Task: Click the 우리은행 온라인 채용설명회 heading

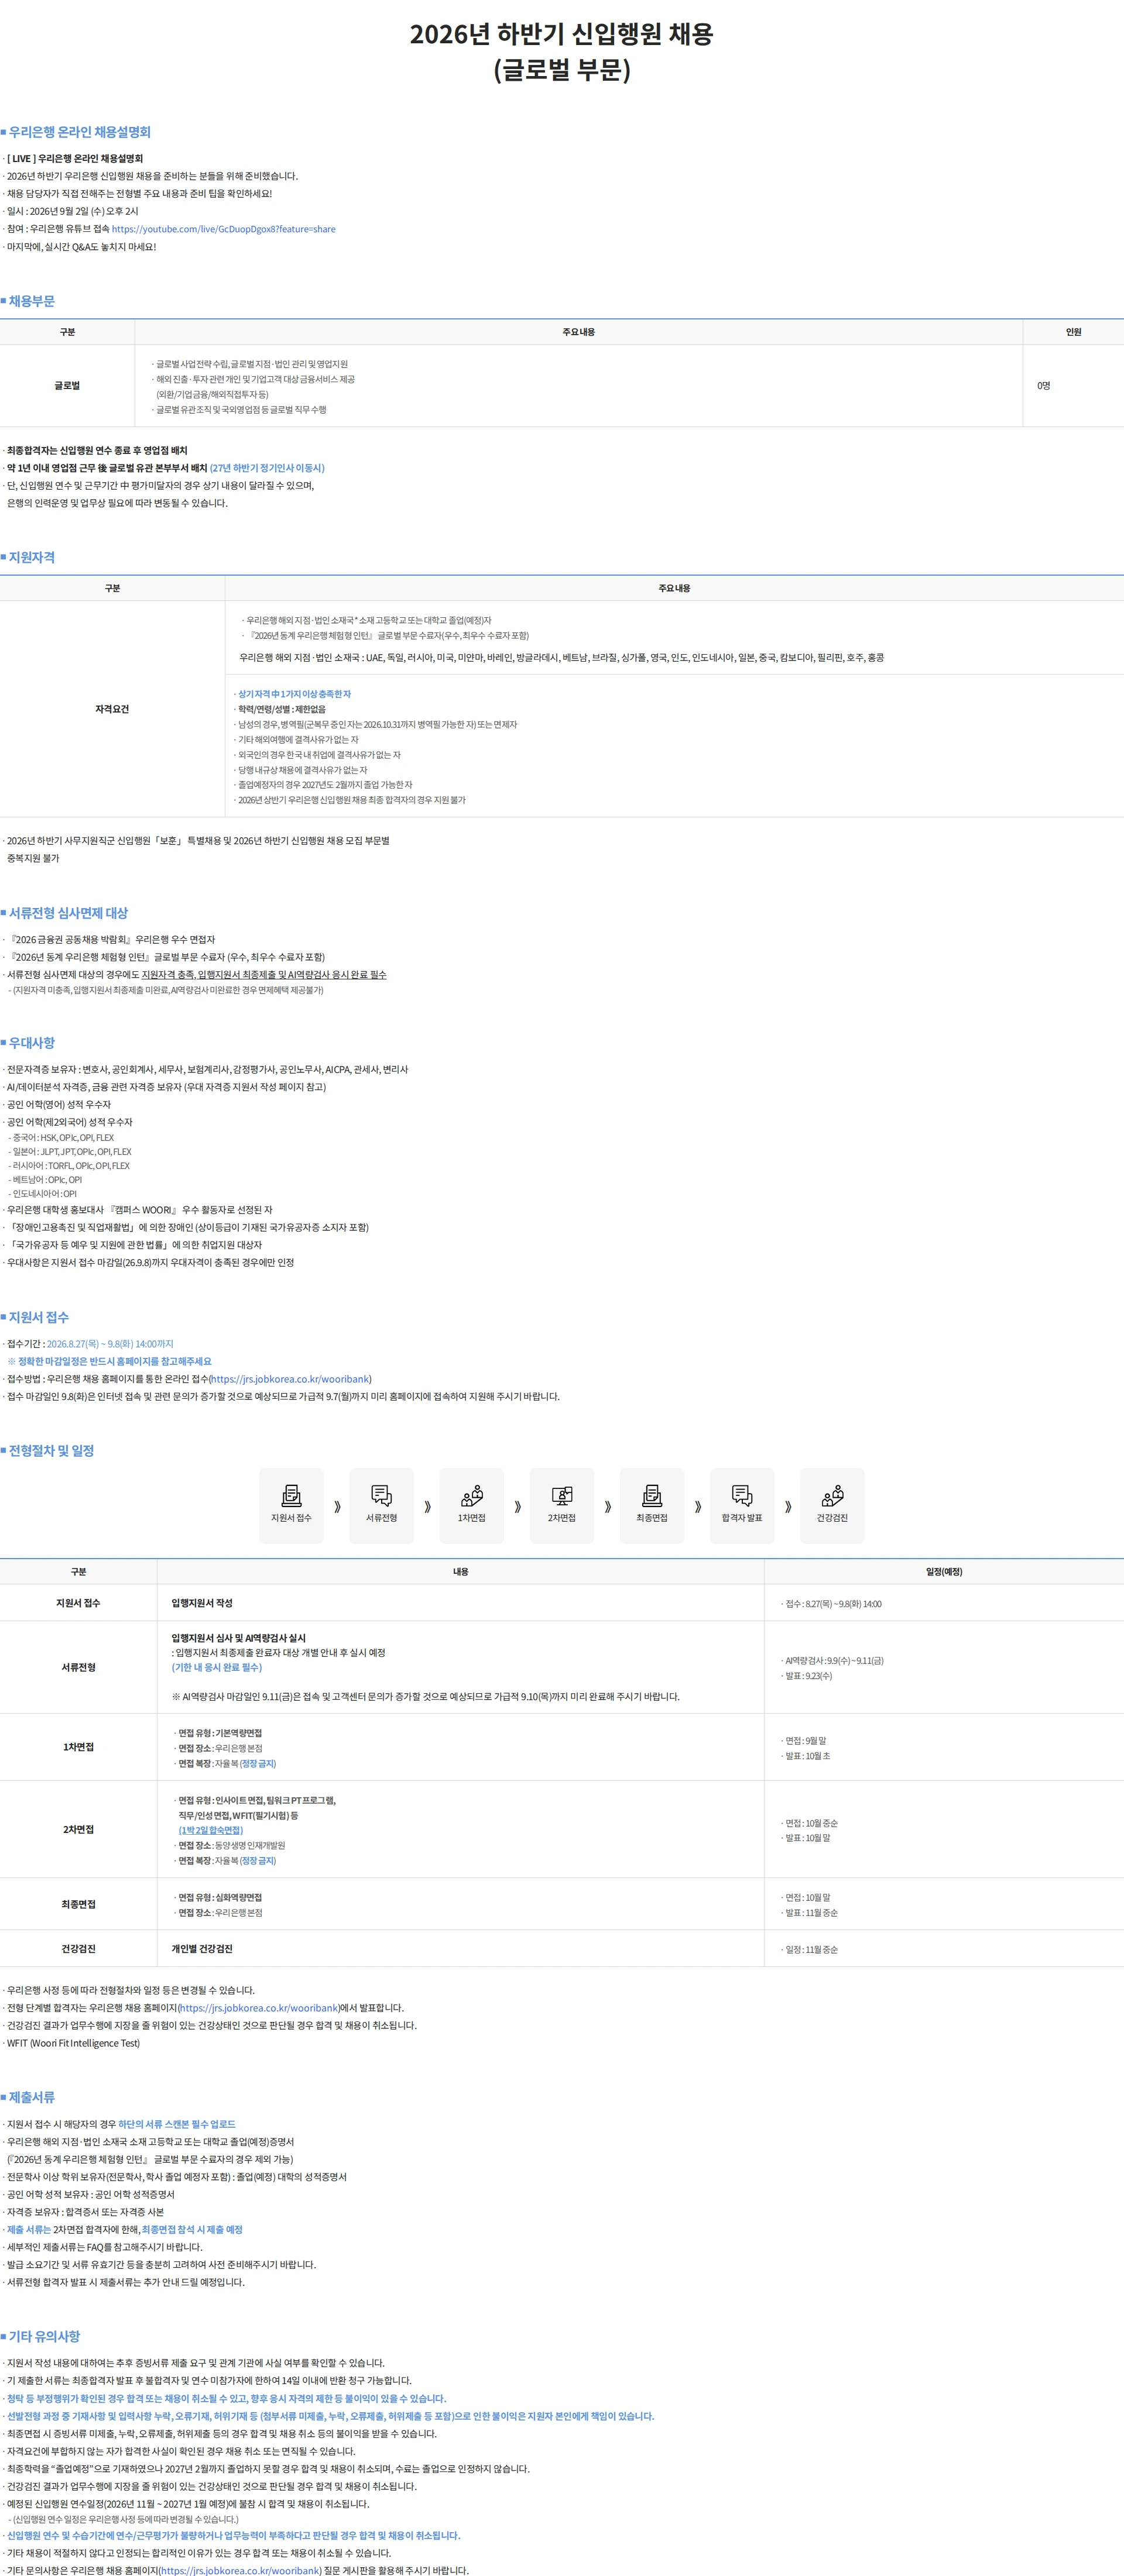Action: 79,132
